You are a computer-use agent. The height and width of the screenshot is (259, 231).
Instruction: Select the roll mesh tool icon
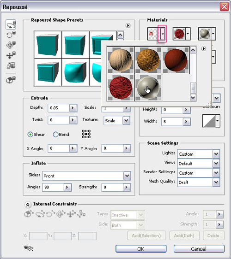pyautogui.click(x=11, y=35)
